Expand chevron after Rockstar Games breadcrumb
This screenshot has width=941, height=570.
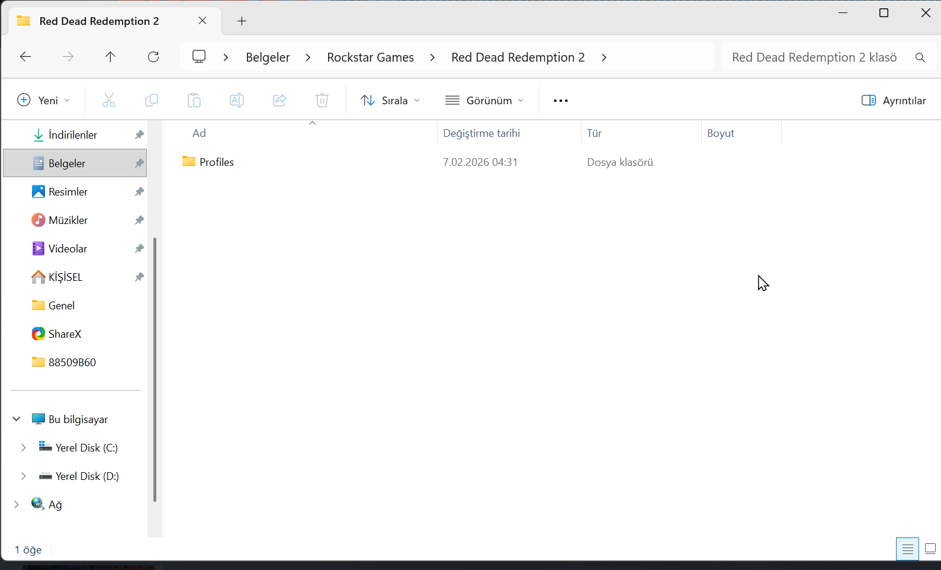432,57
